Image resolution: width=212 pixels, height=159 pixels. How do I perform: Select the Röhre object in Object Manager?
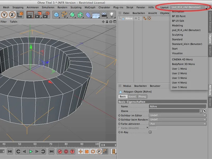pos(129,18)
